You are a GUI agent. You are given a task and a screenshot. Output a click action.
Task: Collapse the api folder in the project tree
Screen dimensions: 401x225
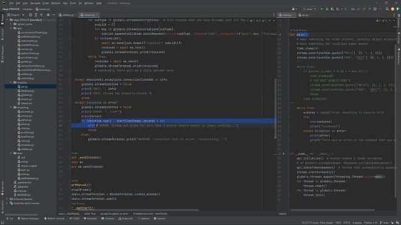click(x=11, y=28)
